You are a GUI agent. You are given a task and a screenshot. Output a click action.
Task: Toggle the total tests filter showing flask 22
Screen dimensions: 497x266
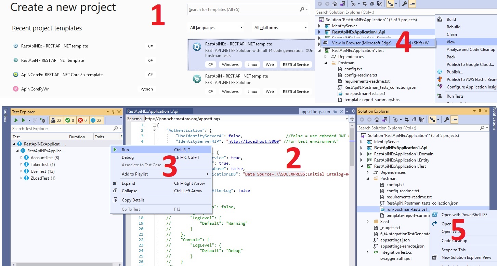tap(56, 120)
